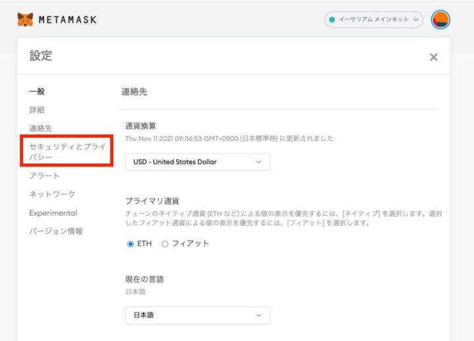Open セキュリティとプライバシー settings
Image resolution: width=474 pixels, height=341 pixels.
67,151
